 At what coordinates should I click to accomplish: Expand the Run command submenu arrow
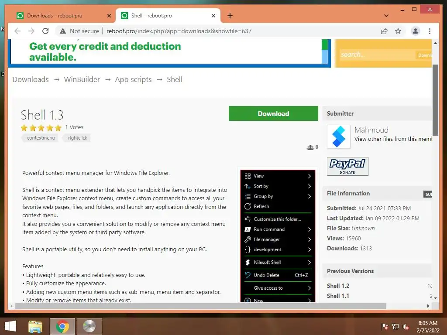309,229
